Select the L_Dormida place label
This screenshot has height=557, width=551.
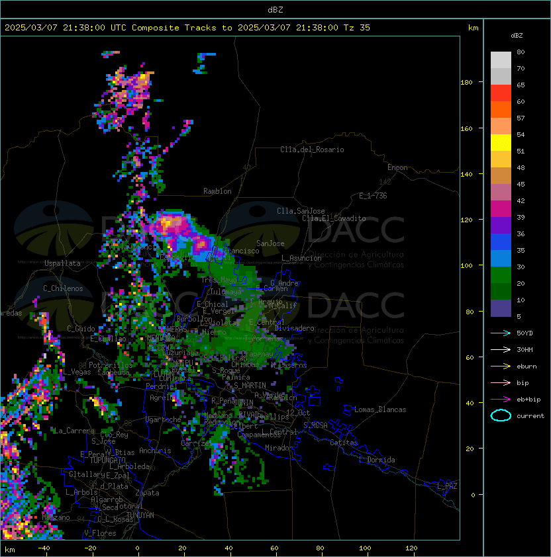coord(377,460)
